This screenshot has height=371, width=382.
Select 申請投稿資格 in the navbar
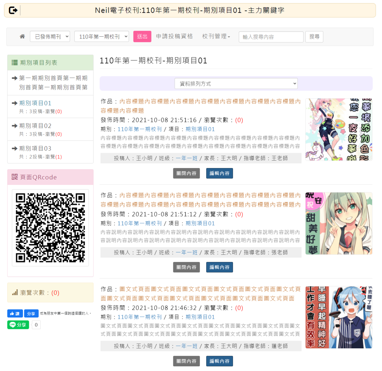click(174, 36)
